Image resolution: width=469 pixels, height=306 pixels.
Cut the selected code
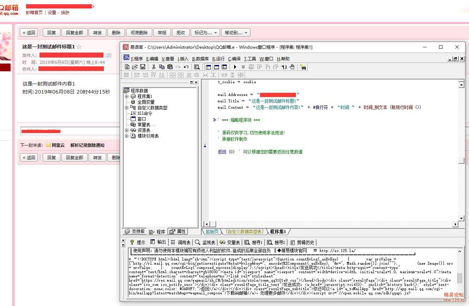click(x=154, y=67)
